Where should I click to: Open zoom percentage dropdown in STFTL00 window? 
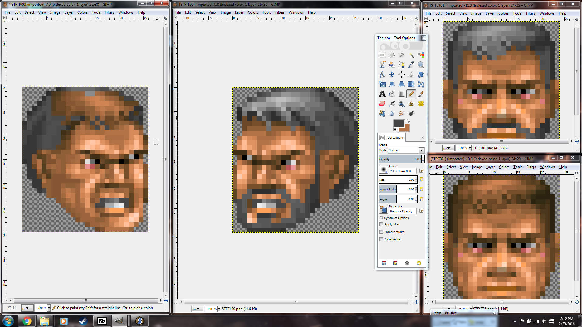(219, 309)
